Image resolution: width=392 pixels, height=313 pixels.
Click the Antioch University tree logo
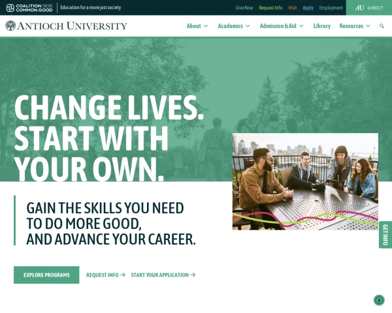coord(10,25)
